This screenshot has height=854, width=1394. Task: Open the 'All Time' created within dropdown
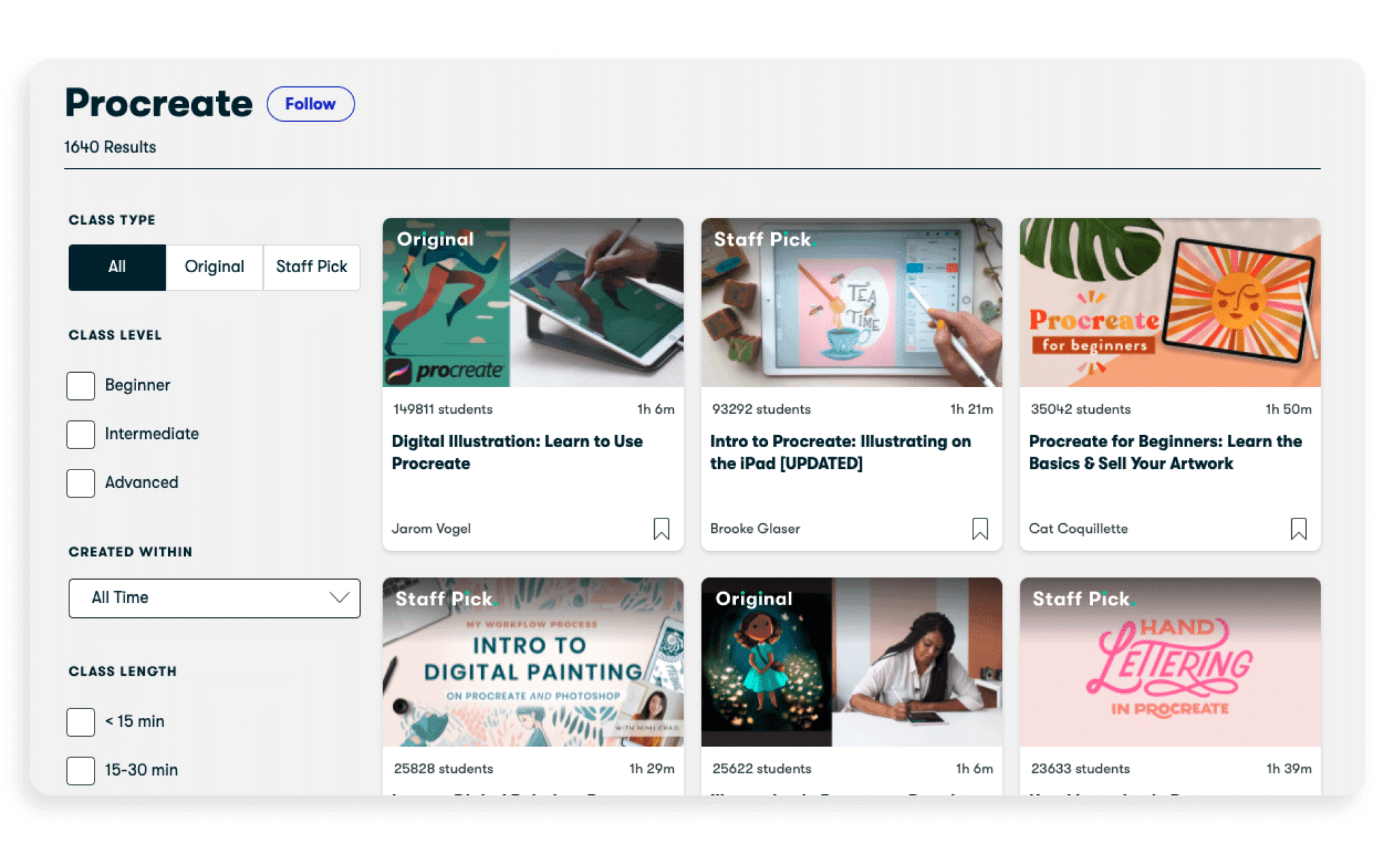point(214,597)
